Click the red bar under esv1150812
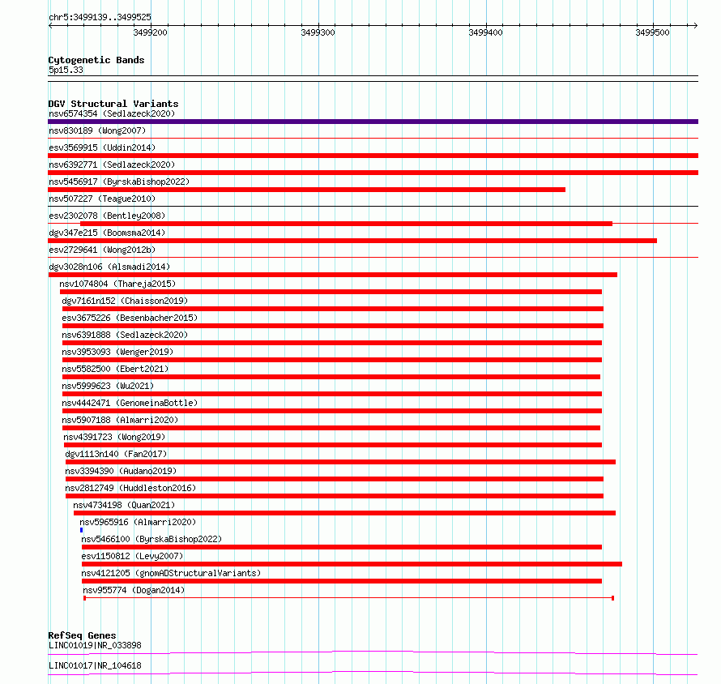 352,564
